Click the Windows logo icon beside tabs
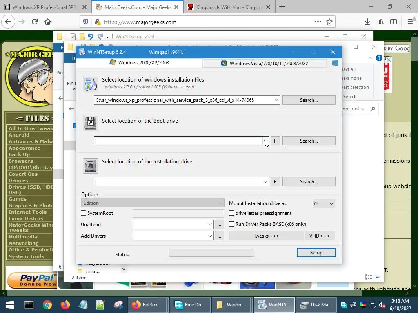Screen dimensions: 418x313 [335, 63]
